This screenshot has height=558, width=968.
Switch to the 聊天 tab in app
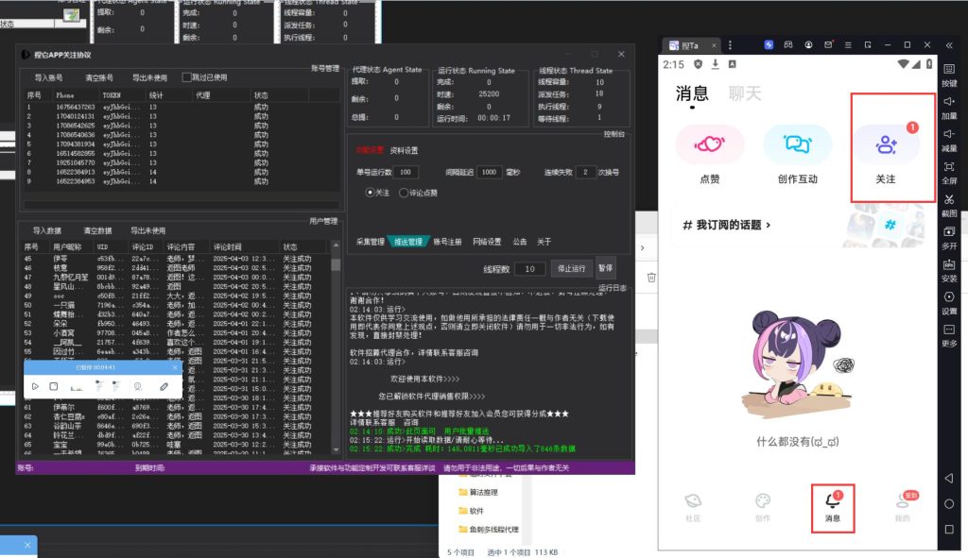(745, 93)
